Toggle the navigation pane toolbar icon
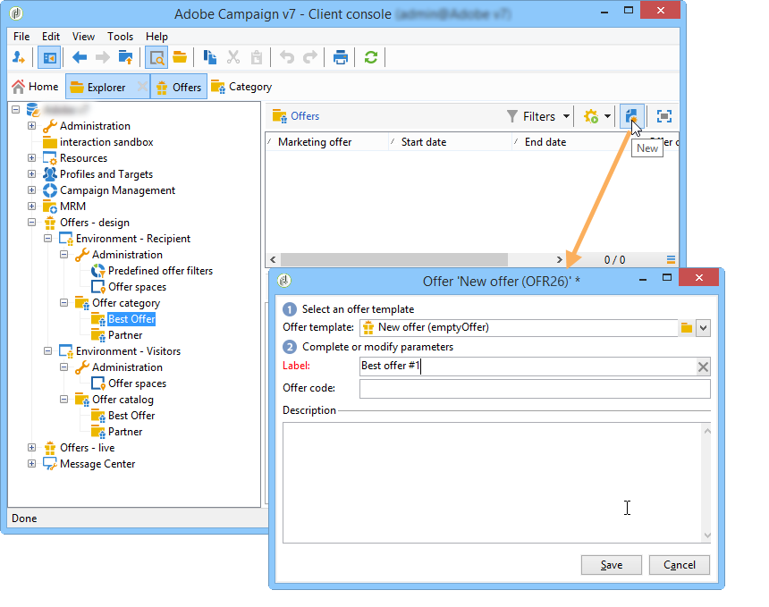The height and width of the screenshot is (607, 769). (x=49, y=58)
